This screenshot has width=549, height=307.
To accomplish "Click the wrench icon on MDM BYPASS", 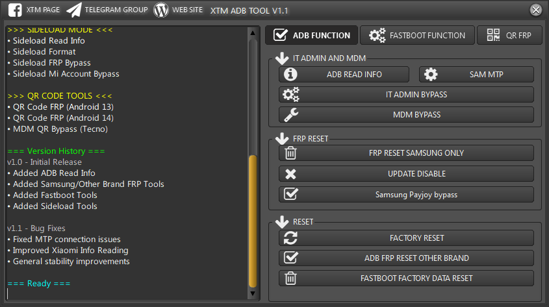I will click(291, 115).
